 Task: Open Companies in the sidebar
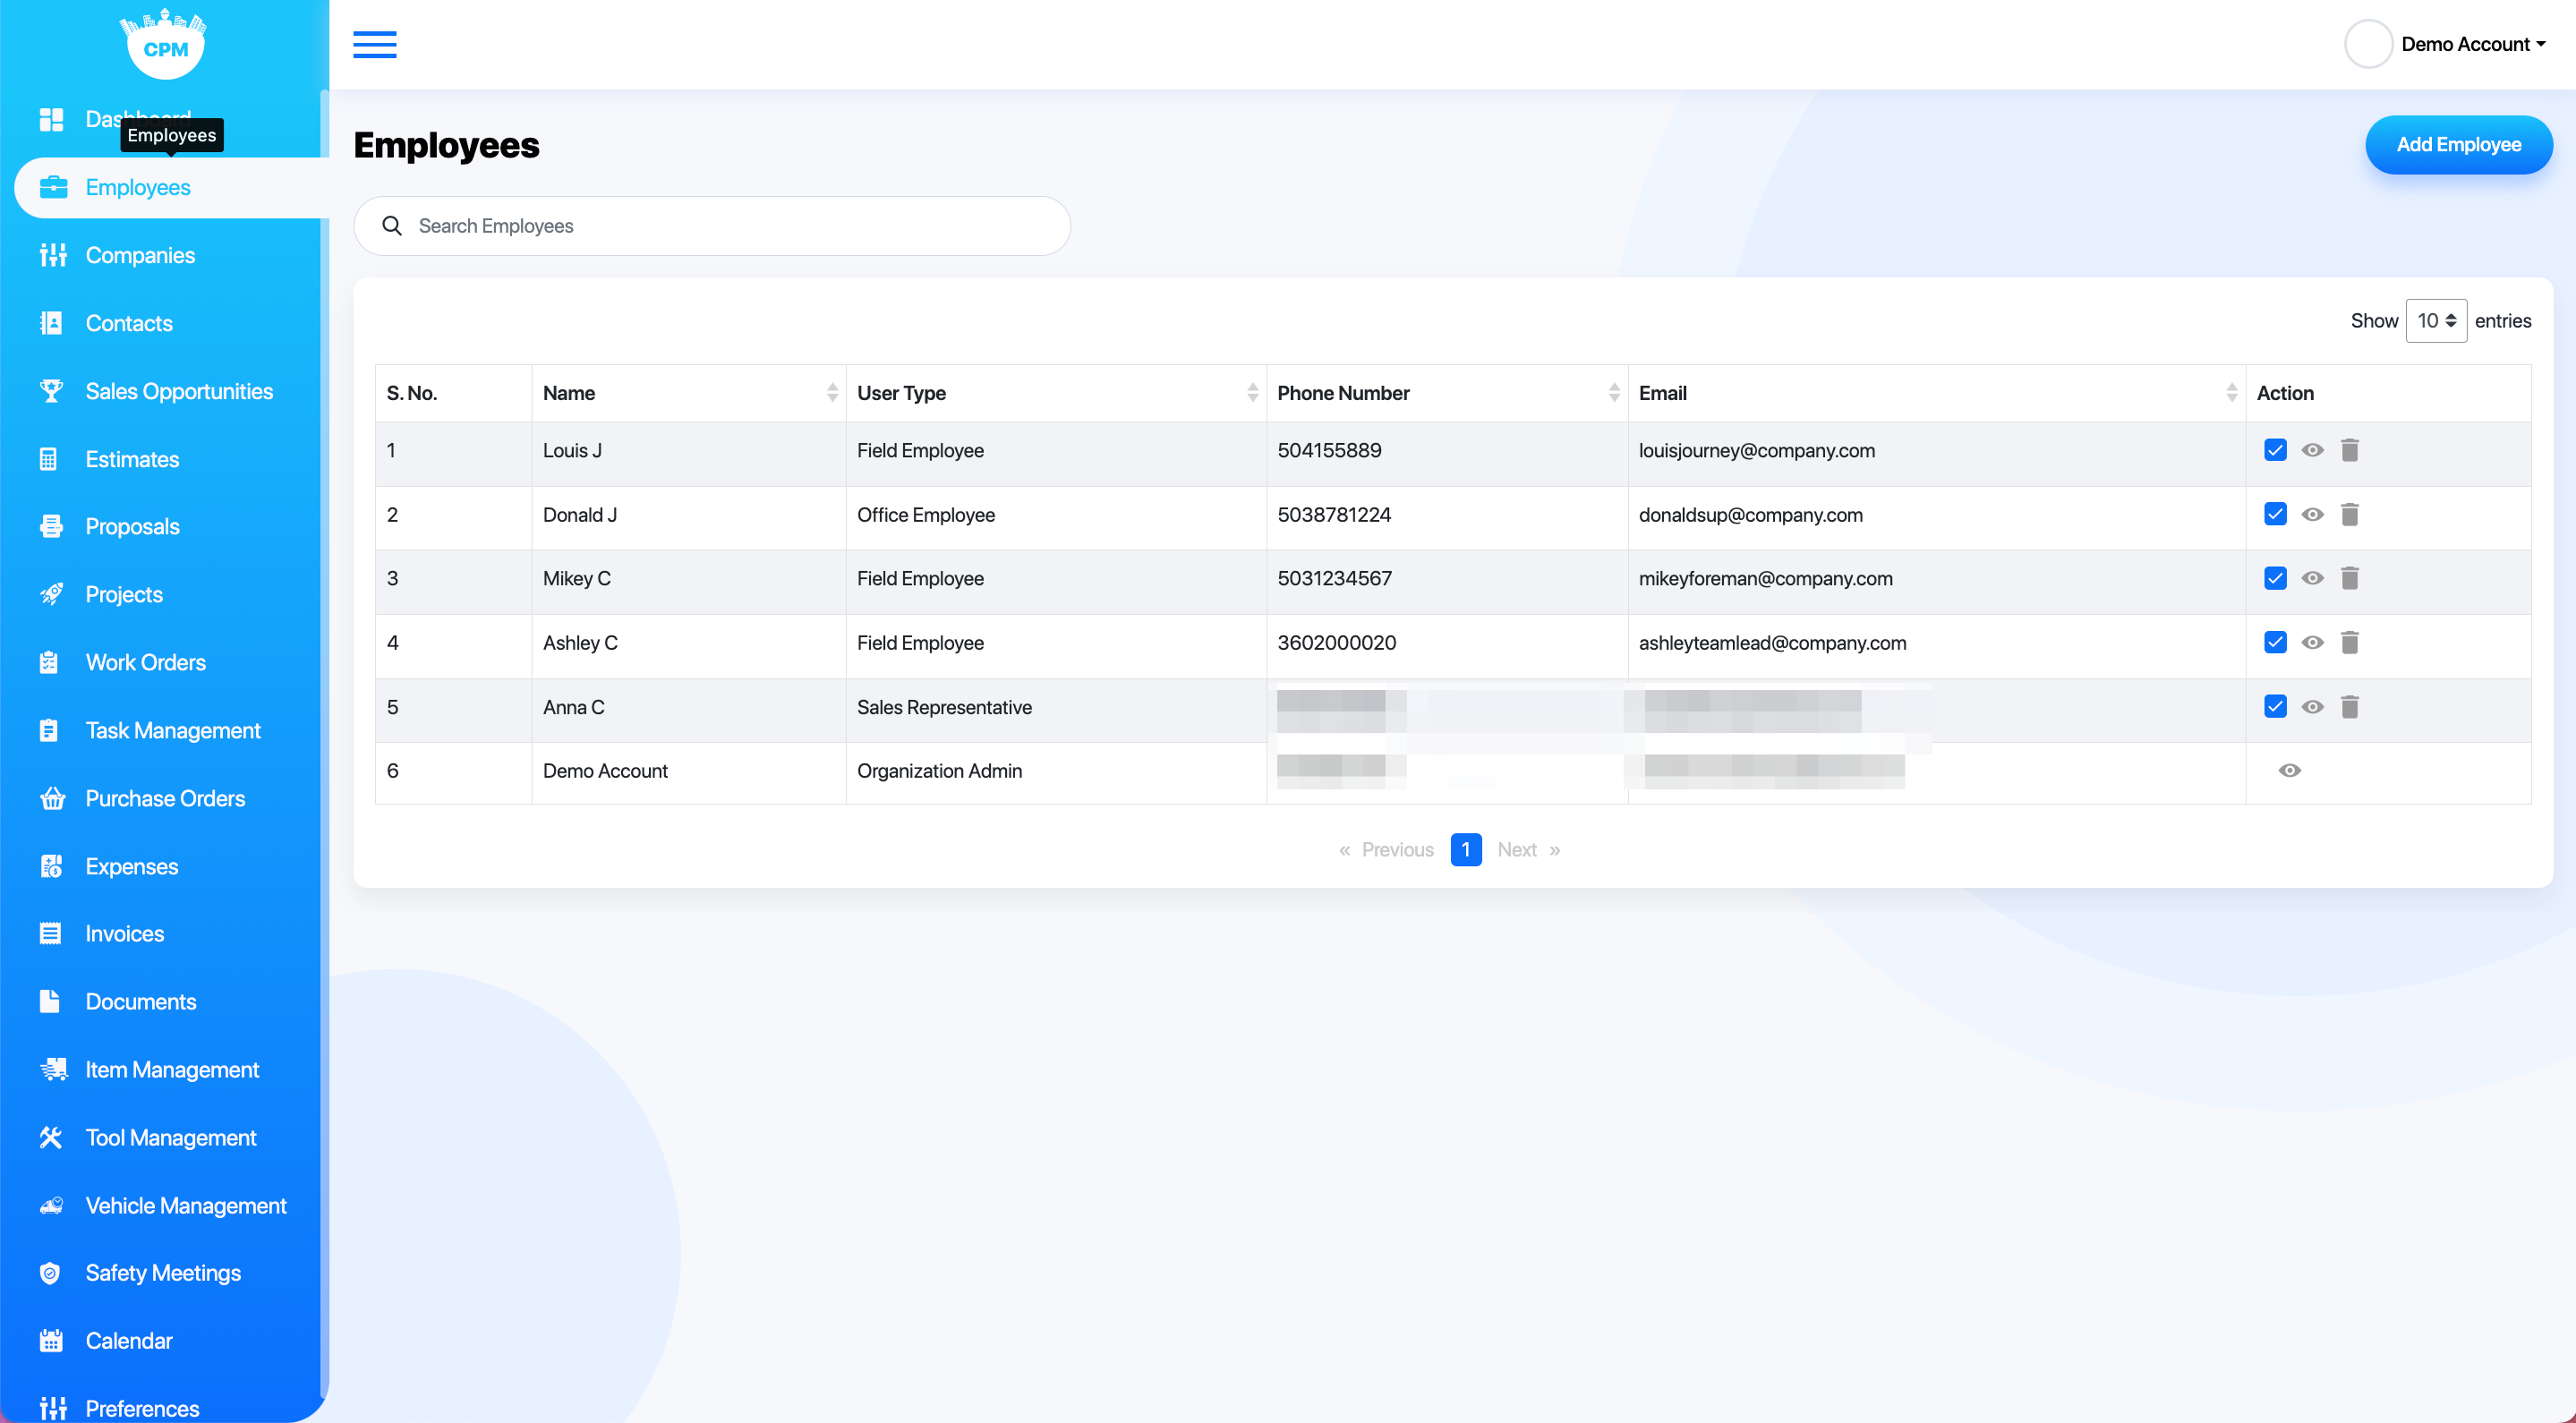[140, 255]
